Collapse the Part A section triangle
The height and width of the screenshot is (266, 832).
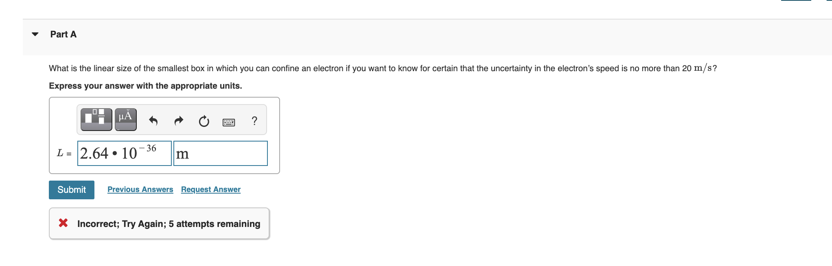click(35, 34)
